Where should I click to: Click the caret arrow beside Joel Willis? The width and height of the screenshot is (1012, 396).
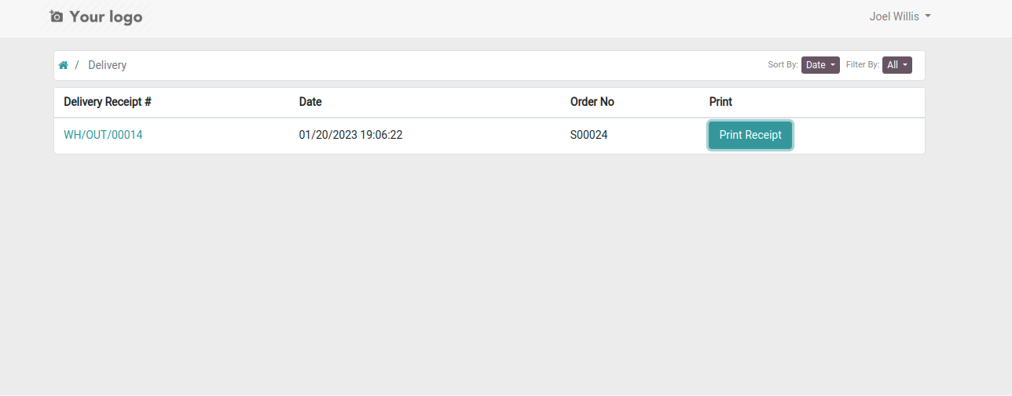tap(928, 16)
